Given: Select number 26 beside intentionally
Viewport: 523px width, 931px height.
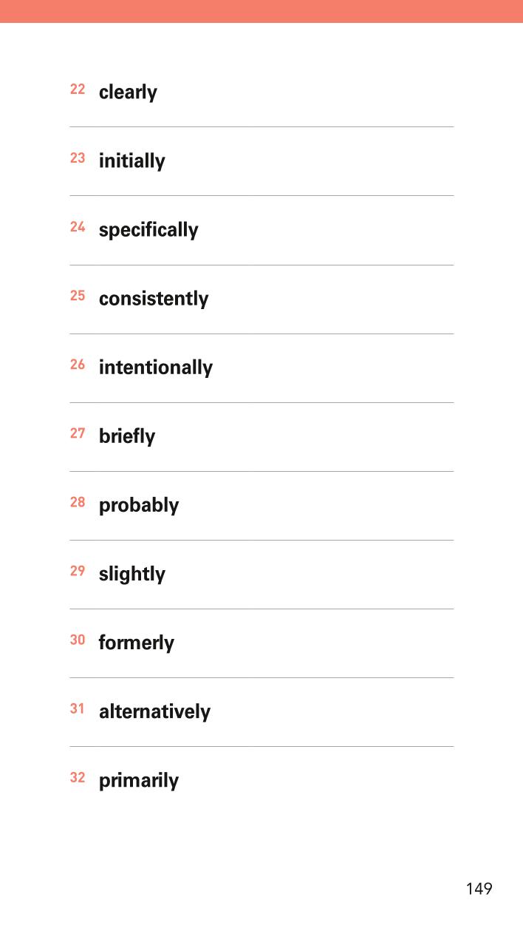Looking at the screenshot, I should pyautogui.click(x=78, y=365).
